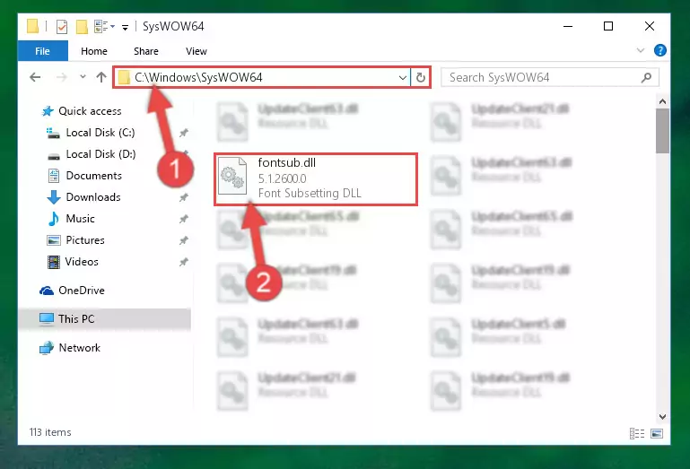Viewport: 690px width, 469px height.
Task: Open Documents in the navigation pane
Action: pyautogui.click(x=93, y=176)
